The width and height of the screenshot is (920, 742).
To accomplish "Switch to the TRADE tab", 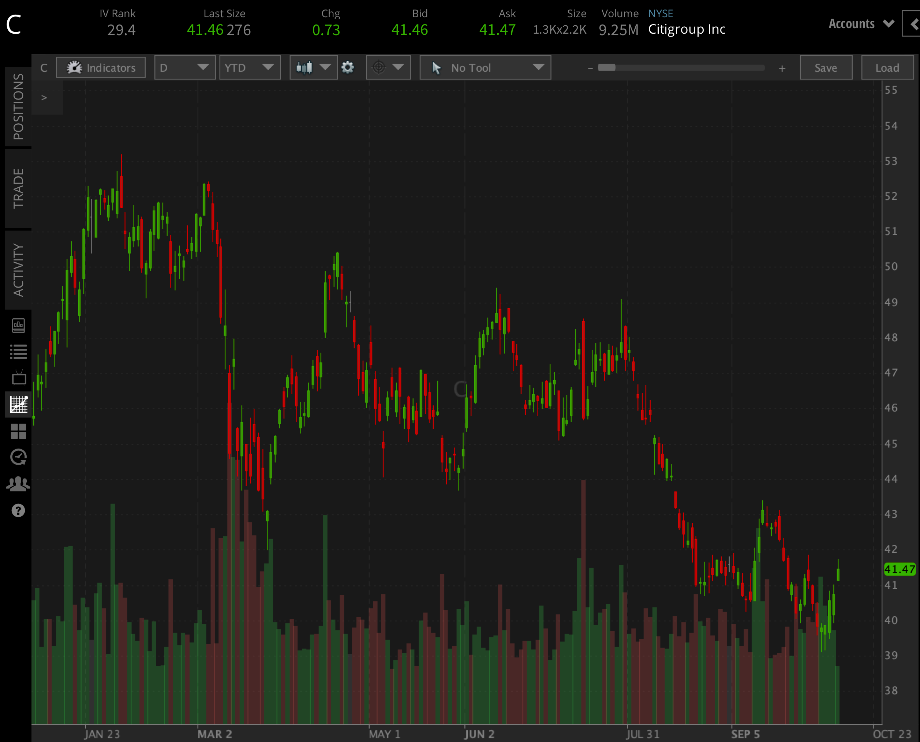I will click(x=18, y=188).
